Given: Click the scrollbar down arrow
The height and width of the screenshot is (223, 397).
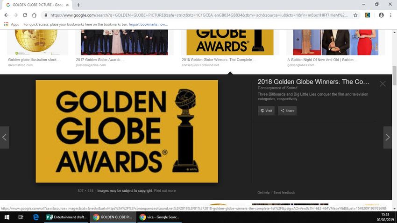Looking at the screenshot, I should click(395, 209).
